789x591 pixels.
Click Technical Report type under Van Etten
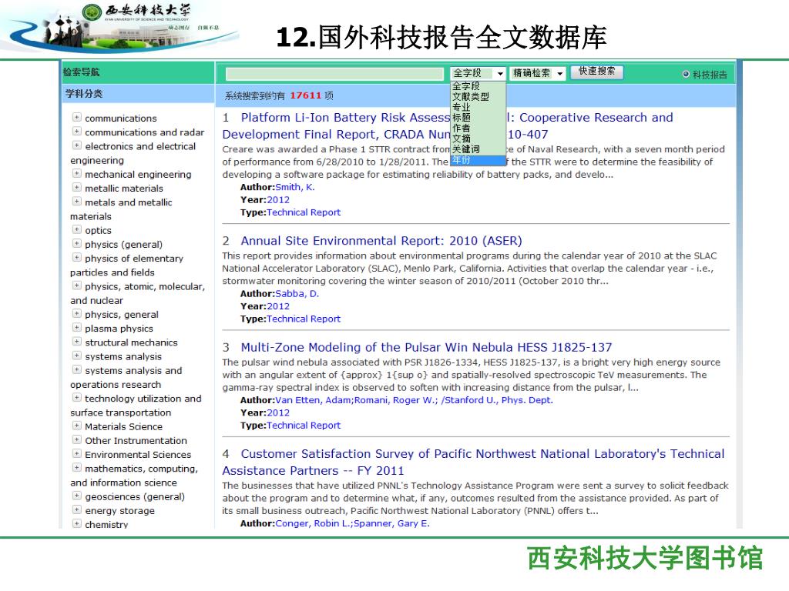pyautogui.click(x=304, y=425)
